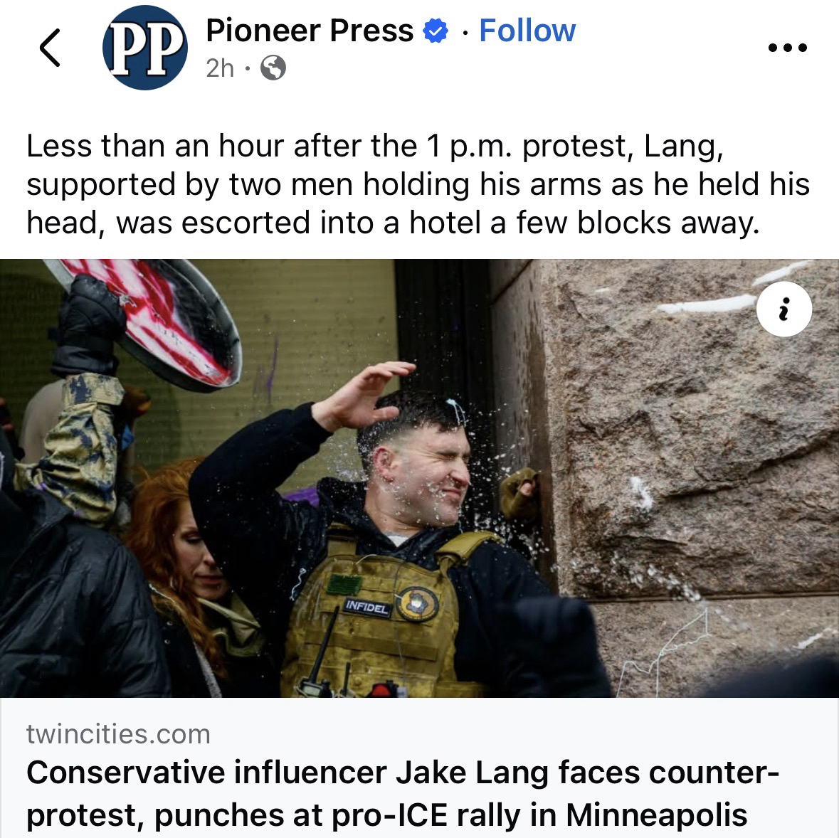Follow the Pioneer Press page
Screen dimensions: 839x838
pos(527,30)
